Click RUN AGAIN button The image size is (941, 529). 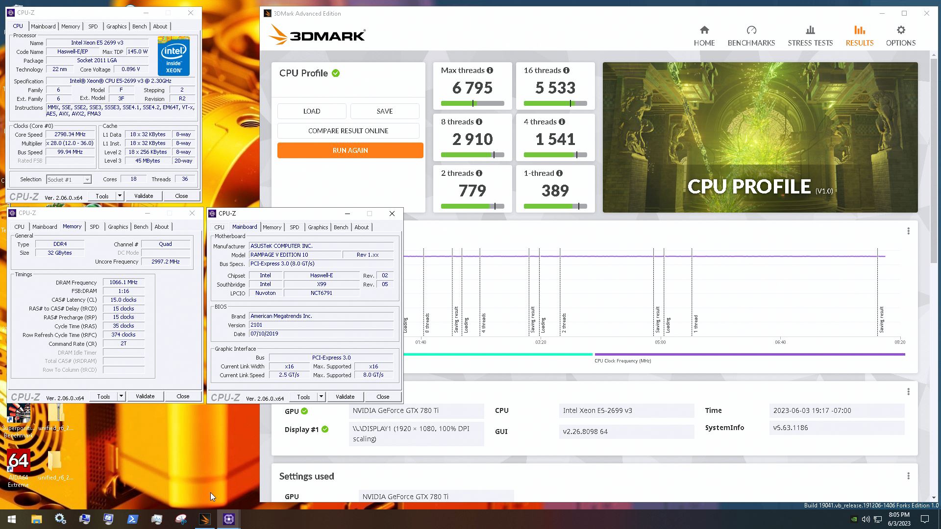tap(350, 150)
